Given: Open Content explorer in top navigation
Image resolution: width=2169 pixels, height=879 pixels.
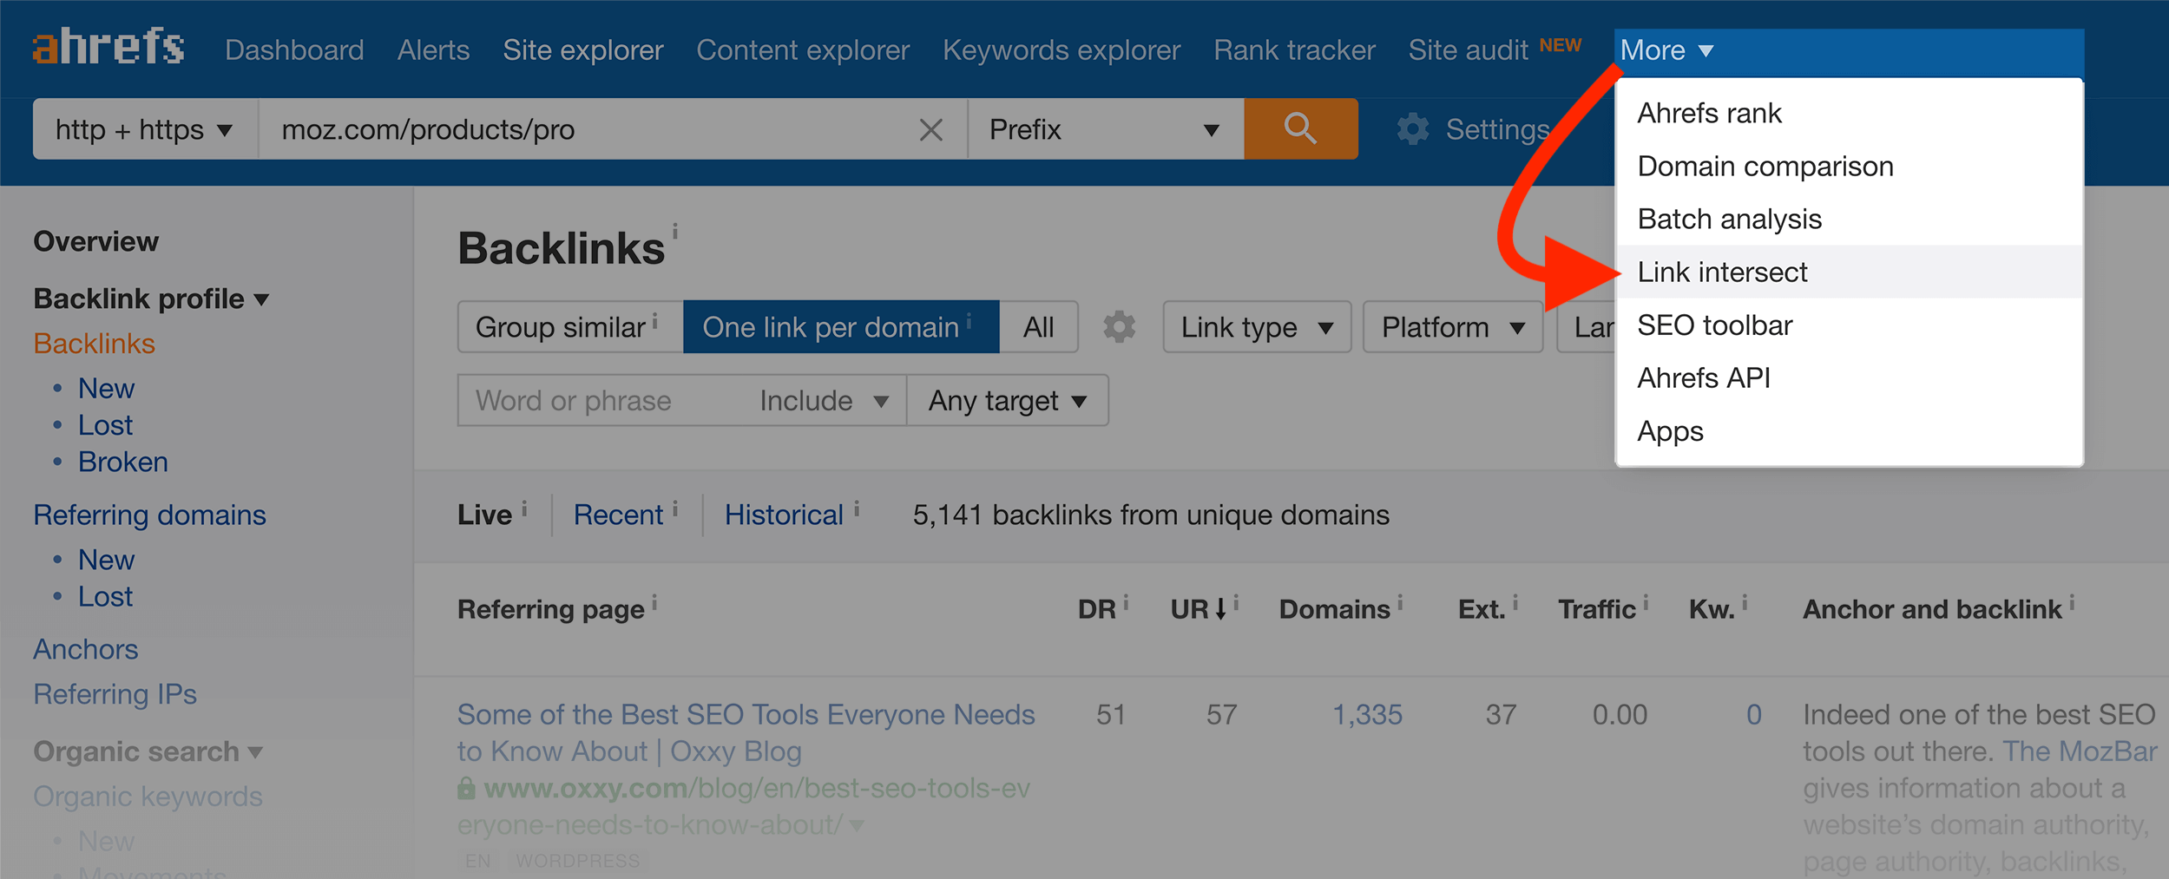Looking at the screenshot, I should coord(803,50).
